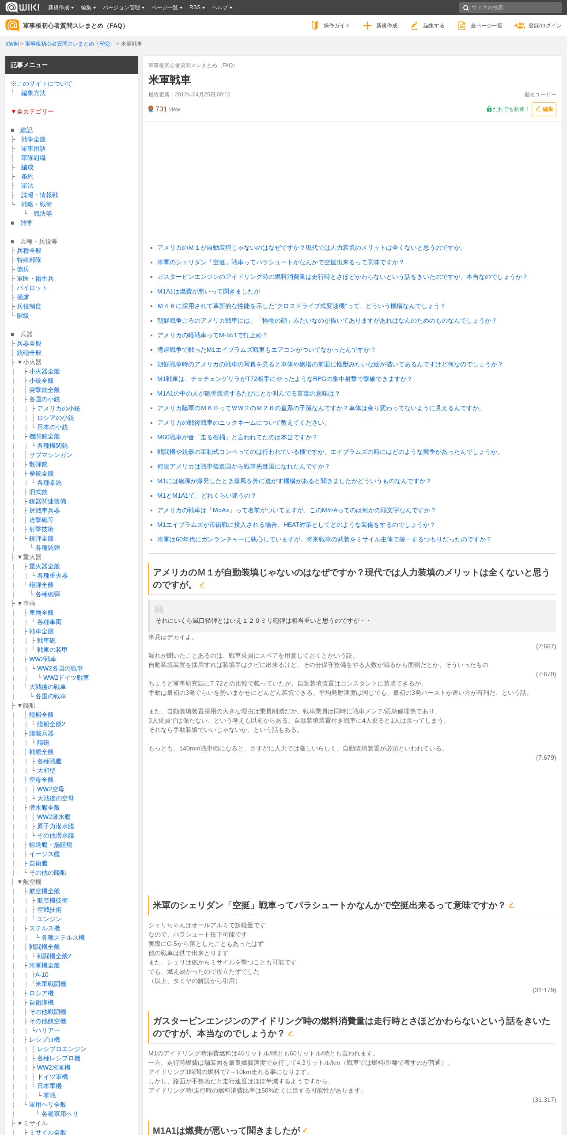Image resolution: width=567 pixels, height=1135 pixels.
Task: Open 総記 category link
Action: click(x=26, y=130)
